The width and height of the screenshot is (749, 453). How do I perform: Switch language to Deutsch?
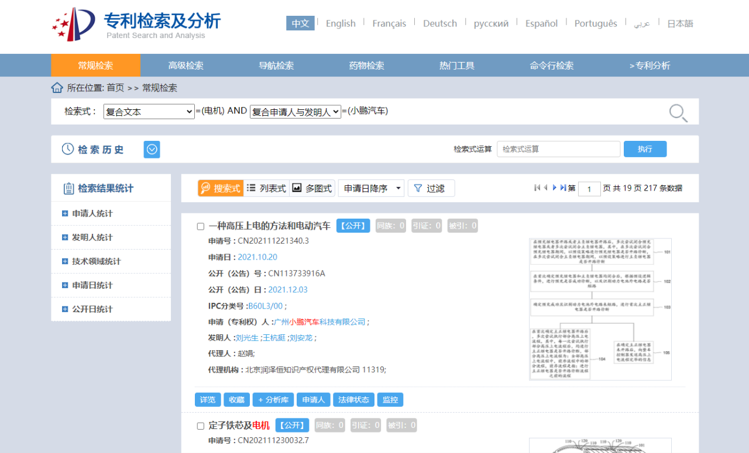[x=440, y=23]
